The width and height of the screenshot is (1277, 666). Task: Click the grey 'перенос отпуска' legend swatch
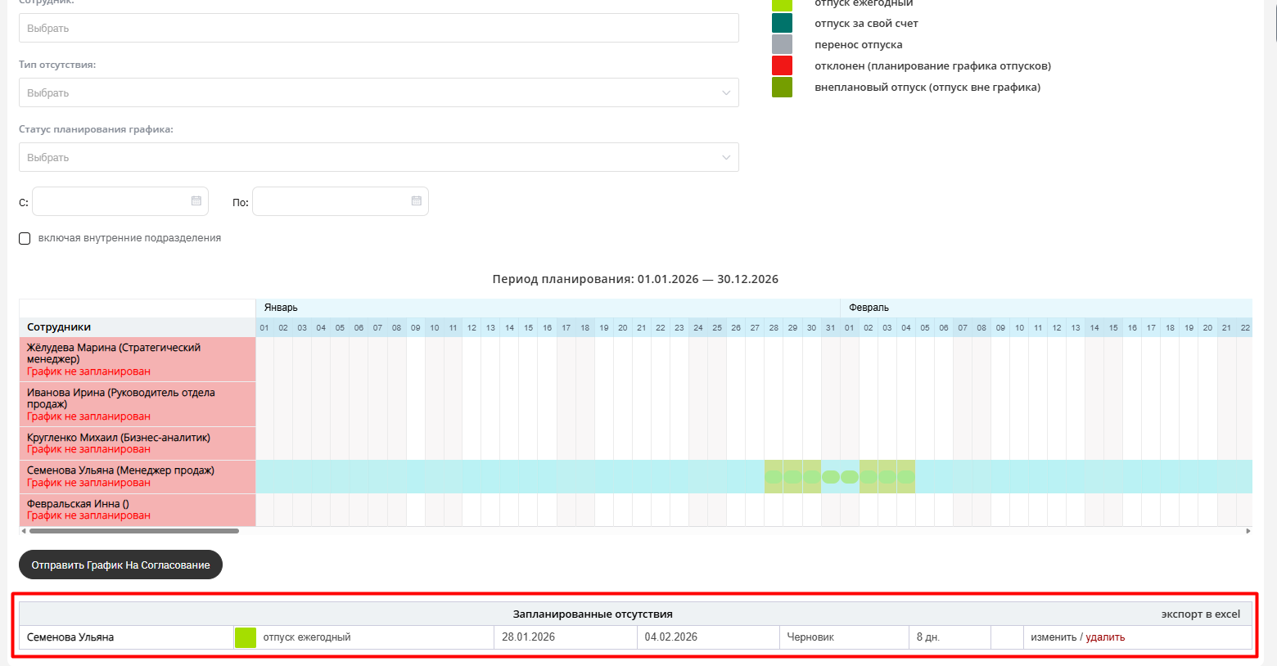coord(782,44)
